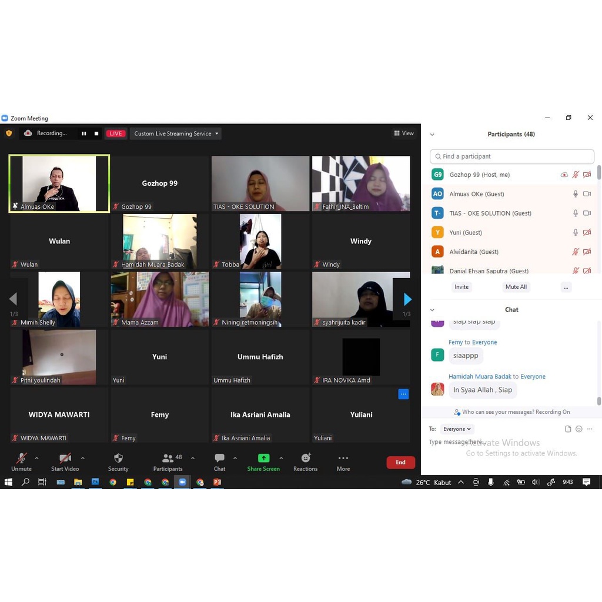This screenshot has height=602, width=602.
Task: Toggle Almuas OKe camera icon in list
Action: click(587, 194)
